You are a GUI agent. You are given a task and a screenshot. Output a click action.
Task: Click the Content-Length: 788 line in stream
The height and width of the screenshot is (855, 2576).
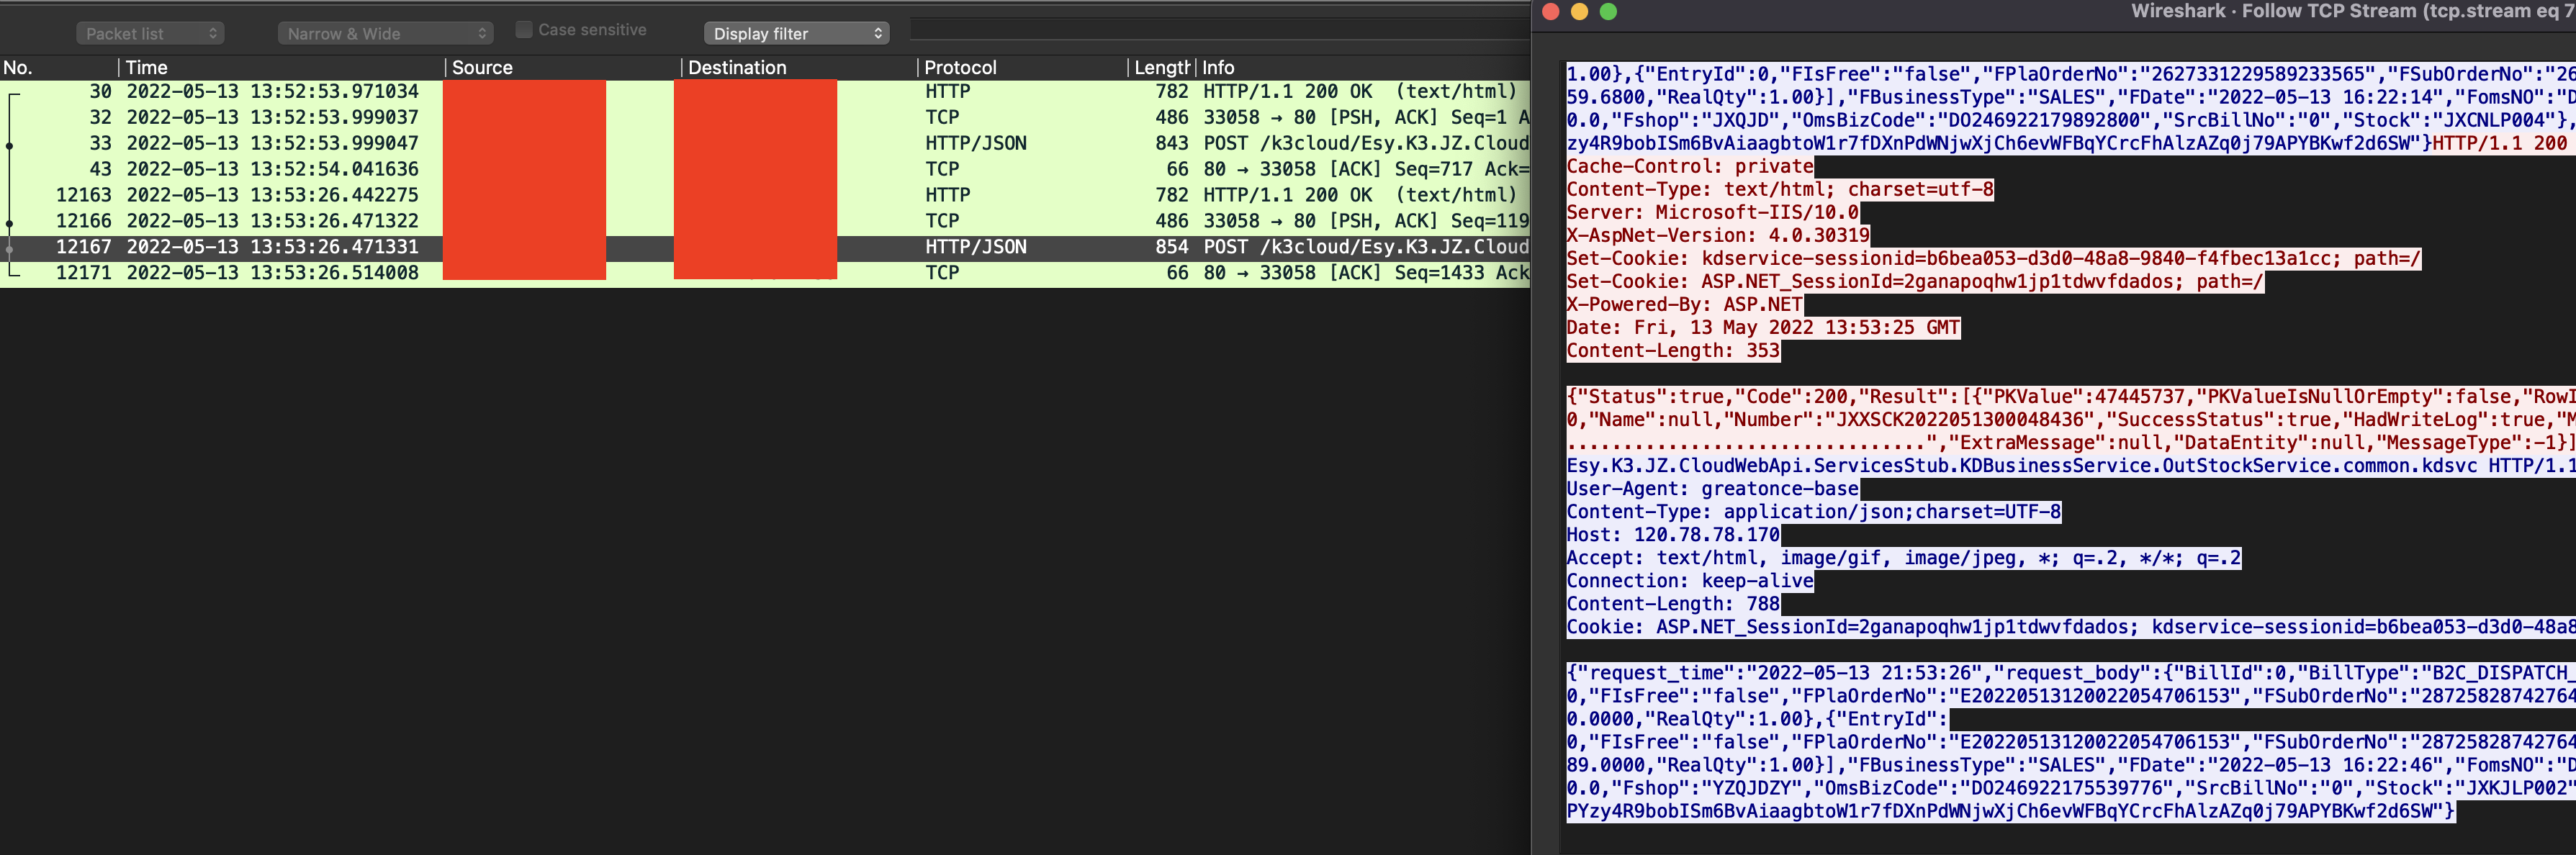(x=1672, y=604)
